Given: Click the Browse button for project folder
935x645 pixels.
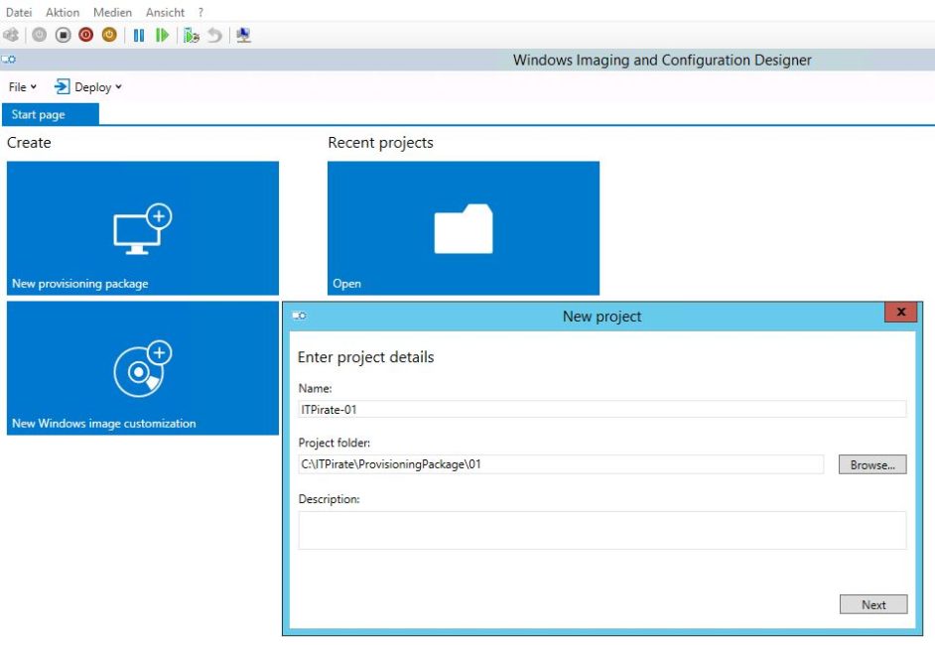Looking at the screenshot, I should [x=871, y=464].
